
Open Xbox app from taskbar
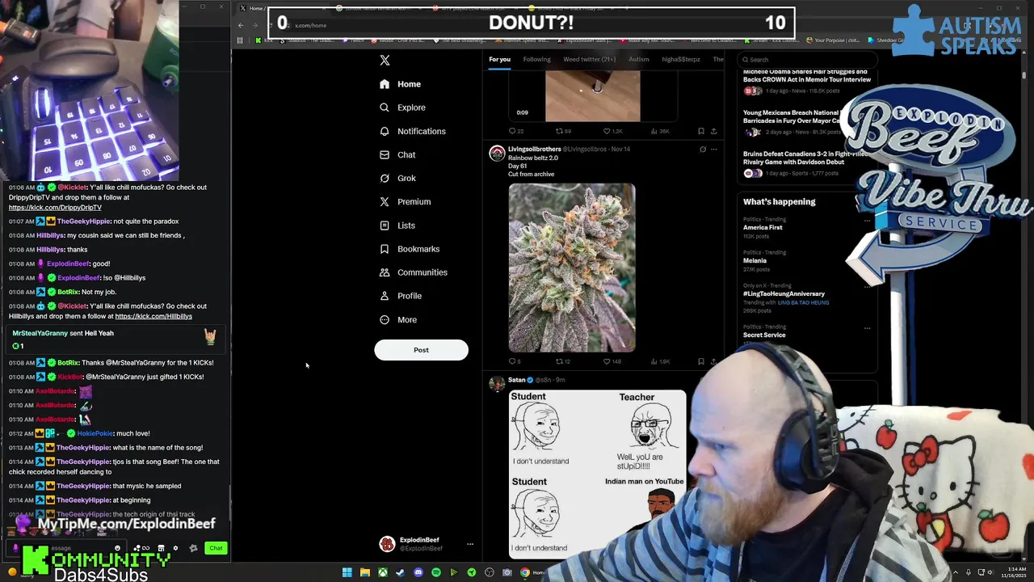pyautogui.click(x=382, y=572)
